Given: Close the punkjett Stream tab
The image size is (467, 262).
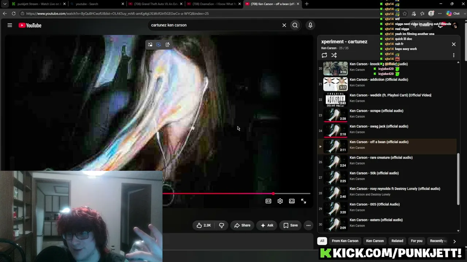Looking at the screenshot, I should click(x=65, y=4).
